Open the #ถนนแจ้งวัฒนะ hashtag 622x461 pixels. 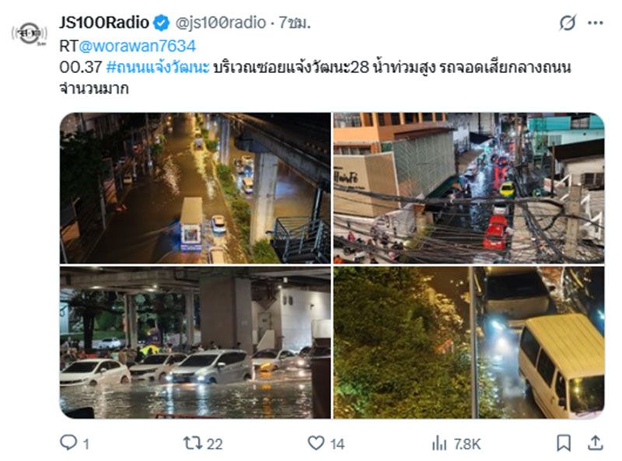158,67
